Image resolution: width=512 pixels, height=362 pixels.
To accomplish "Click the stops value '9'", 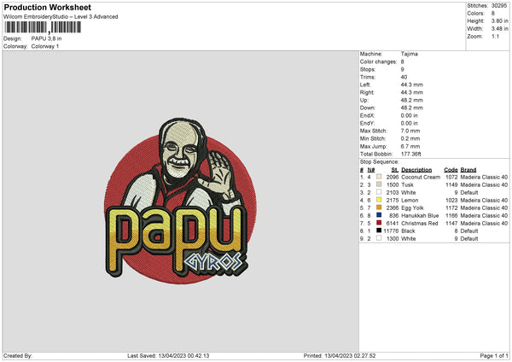I will coord(402,69).
